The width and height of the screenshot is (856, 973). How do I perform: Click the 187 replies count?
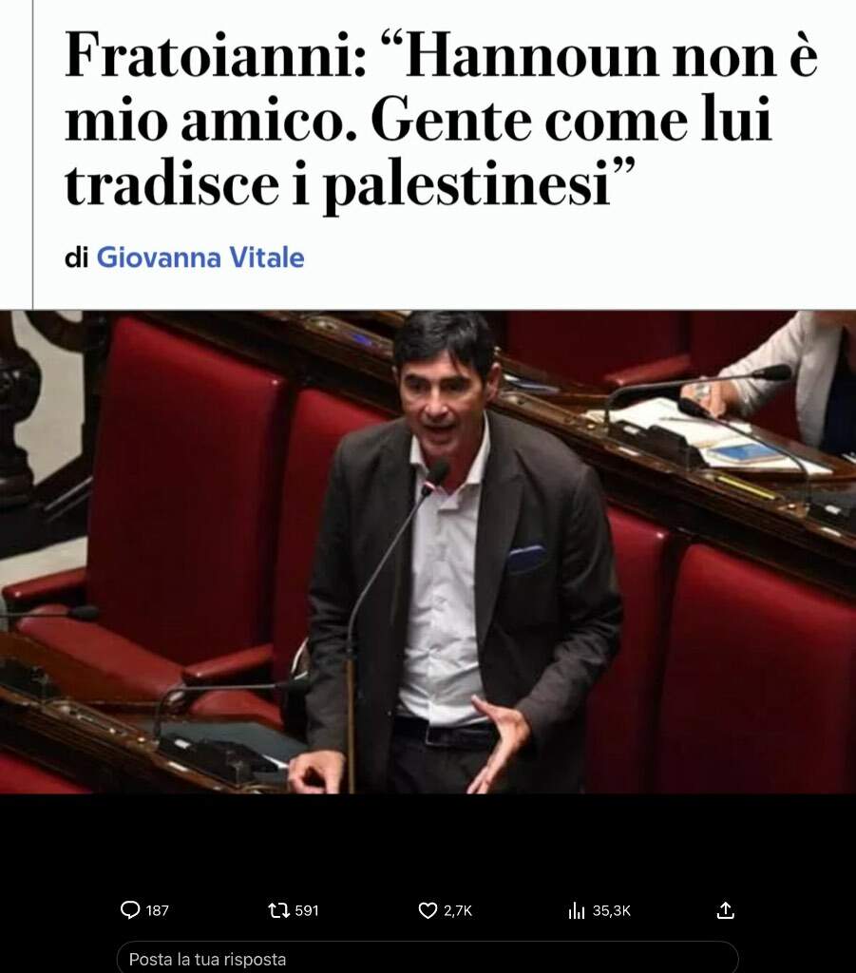click(157, 910)
